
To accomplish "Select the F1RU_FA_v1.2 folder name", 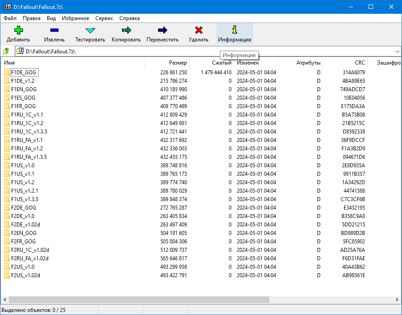I will click(x=27, y=149).
